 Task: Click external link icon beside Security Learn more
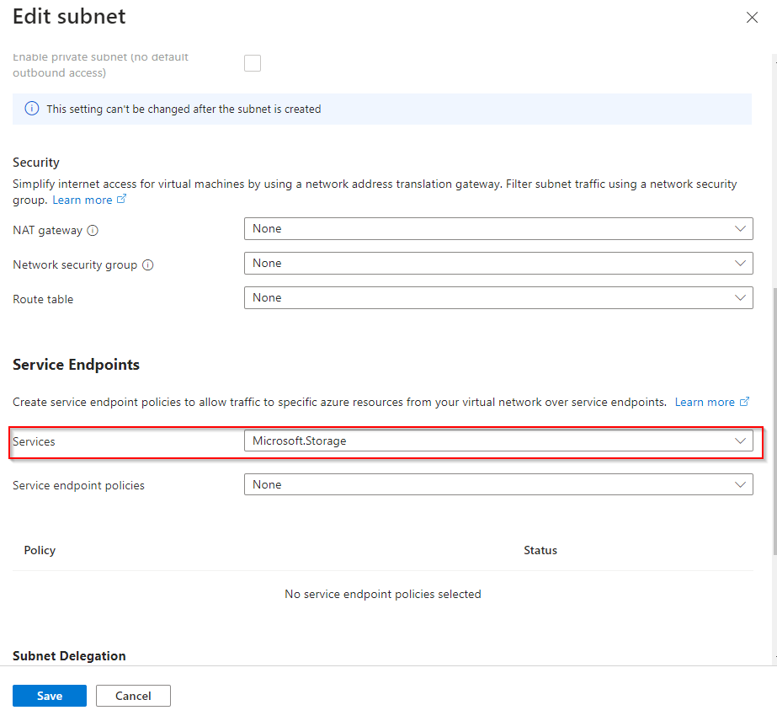(x=122, y=200)
